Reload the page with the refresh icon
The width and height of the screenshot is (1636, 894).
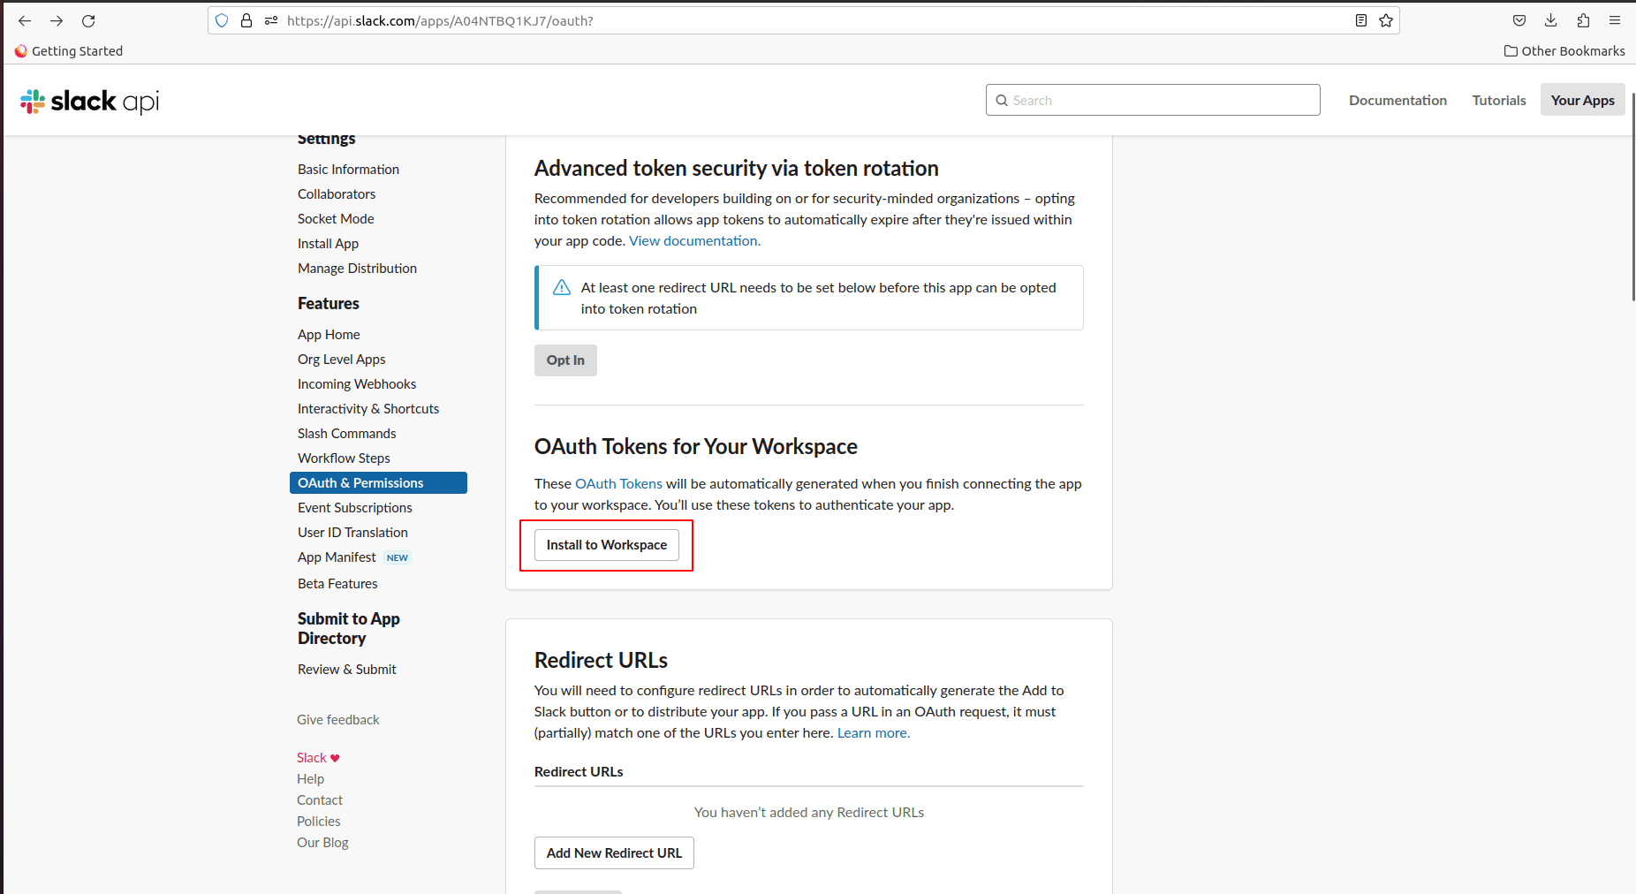coord(88,20)
